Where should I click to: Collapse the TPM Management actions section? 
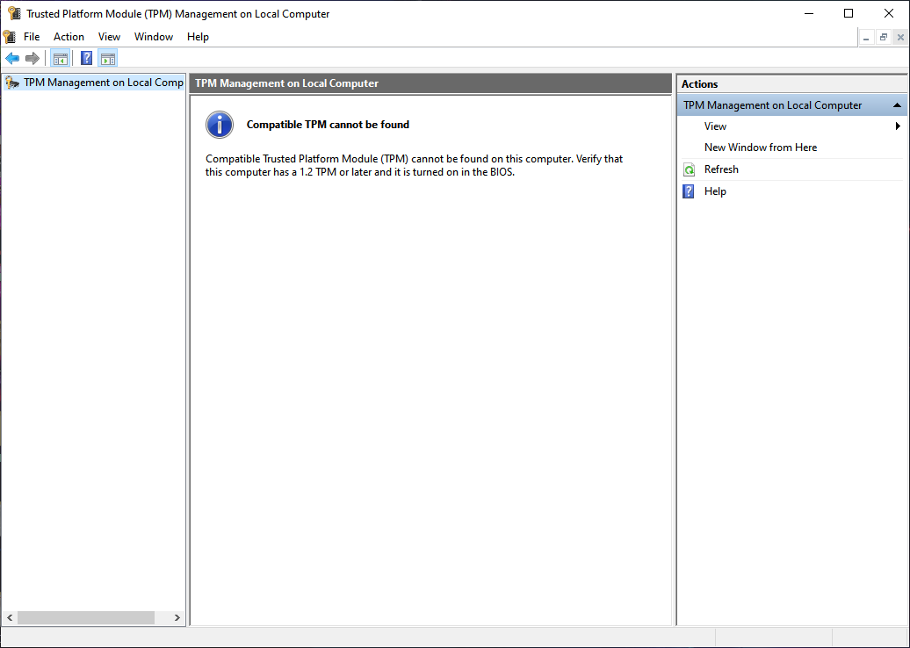[897, 105]
